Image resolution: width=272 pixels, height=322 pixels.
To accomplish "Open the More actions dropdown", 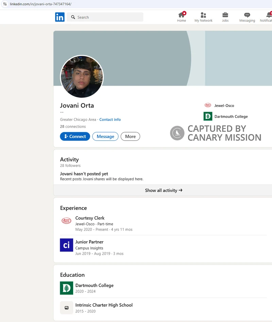I will (x=130, y=137).
